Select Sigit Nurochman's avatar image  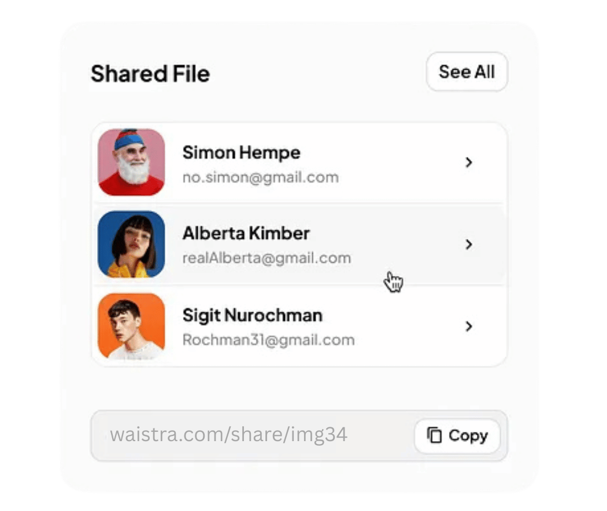[132, 326]
